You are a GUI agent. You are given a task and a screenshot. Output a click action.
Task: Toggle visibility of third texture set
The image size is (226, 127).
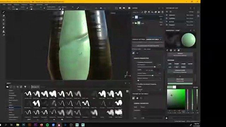click(x=167, y=22)
